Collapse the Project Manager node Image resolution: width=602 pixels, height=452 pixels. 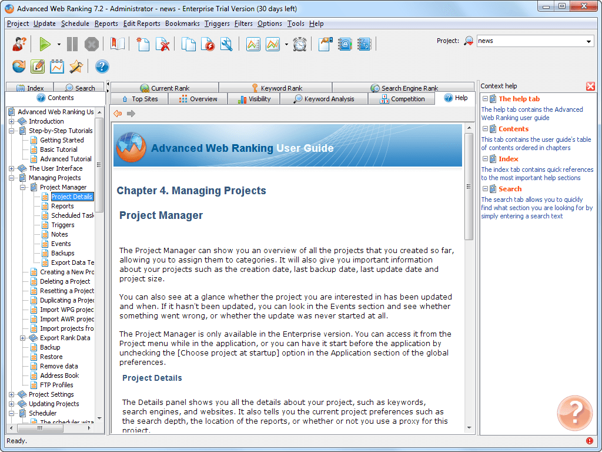[23, 187]
